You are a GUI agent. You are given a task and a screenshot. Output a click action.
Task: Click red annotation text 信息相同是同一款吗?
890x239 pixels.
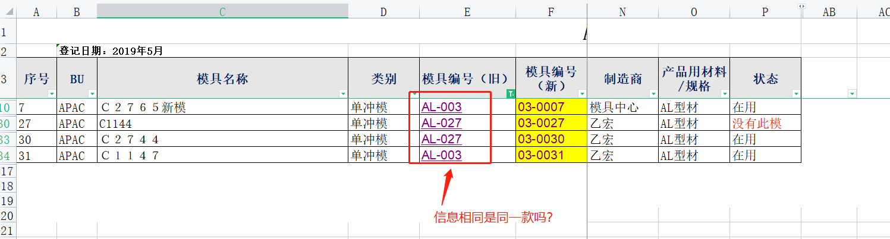coord(494,218)
